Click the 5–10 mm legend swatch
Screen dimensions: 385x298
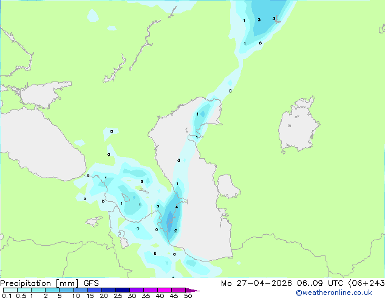click(x=66, y=290)
